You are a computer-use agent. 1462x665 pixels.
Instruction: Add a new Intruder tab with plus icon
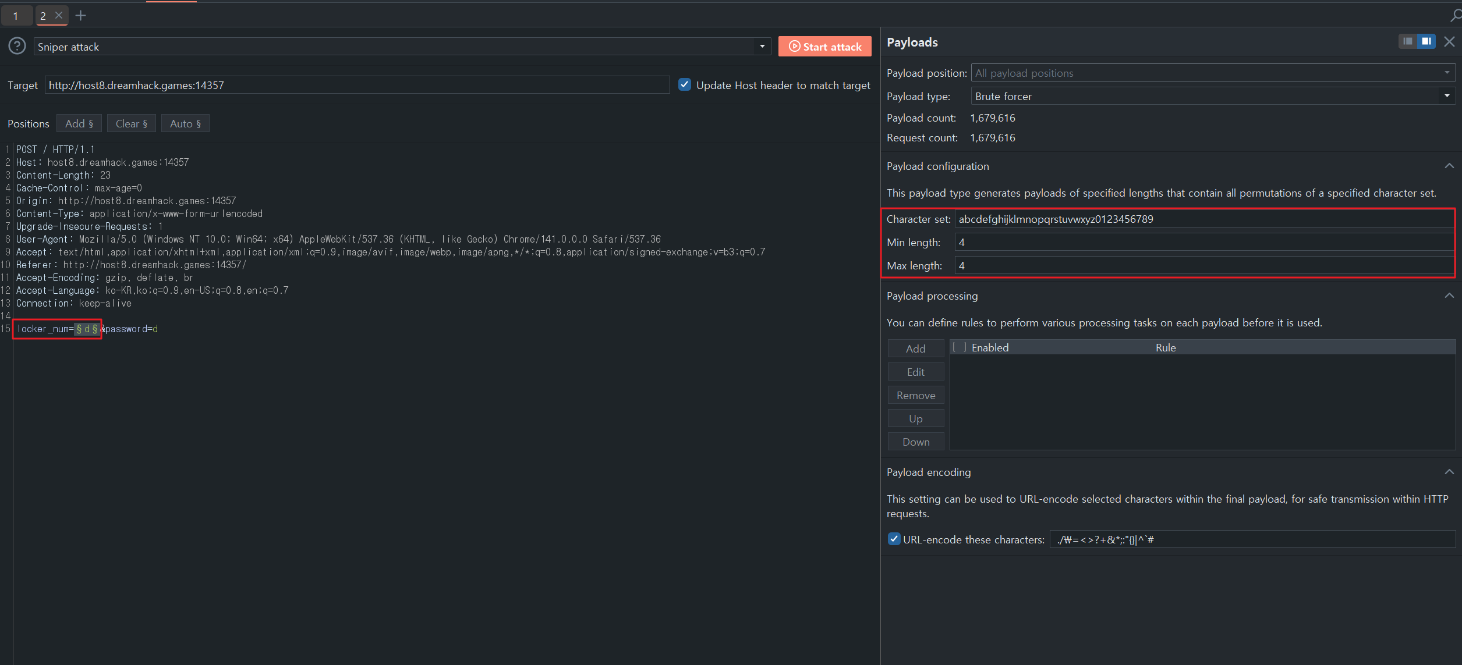tap(81, 16)
